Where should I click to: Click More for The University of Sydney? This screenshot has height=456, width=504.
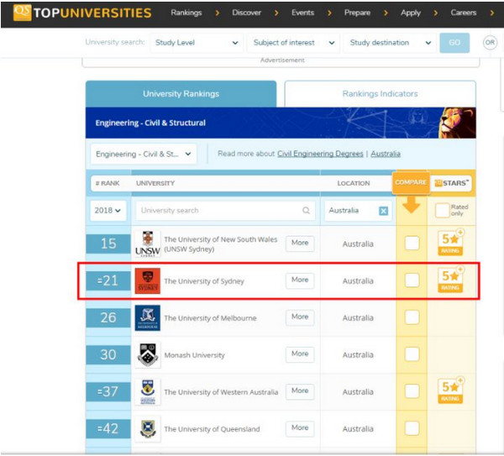coord(300,280)
